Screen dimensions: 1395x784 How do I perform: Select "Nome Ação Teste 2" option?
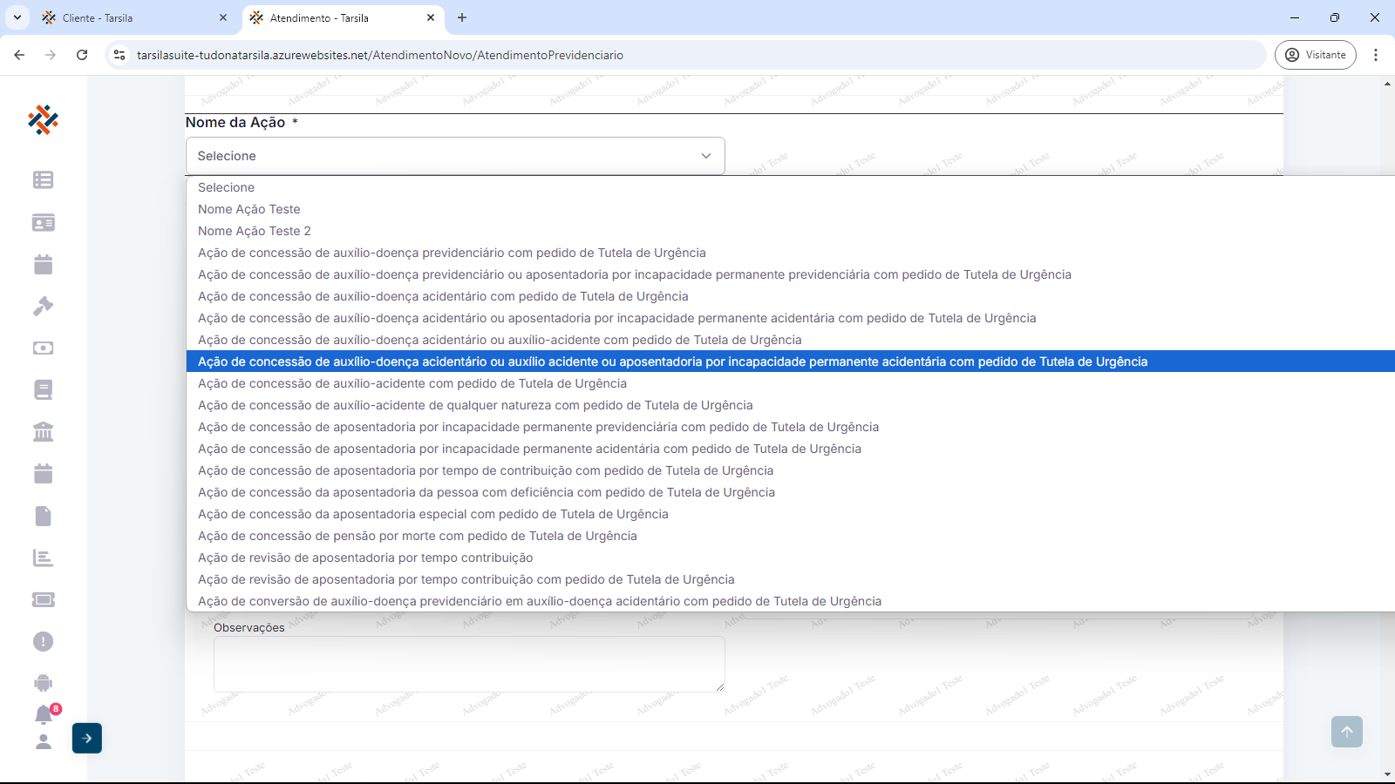pyautogui.click(x=255, y=231)
